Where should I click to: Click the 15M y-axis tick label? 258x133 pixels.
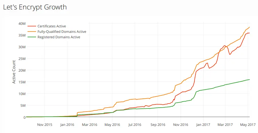click(22, 82)
